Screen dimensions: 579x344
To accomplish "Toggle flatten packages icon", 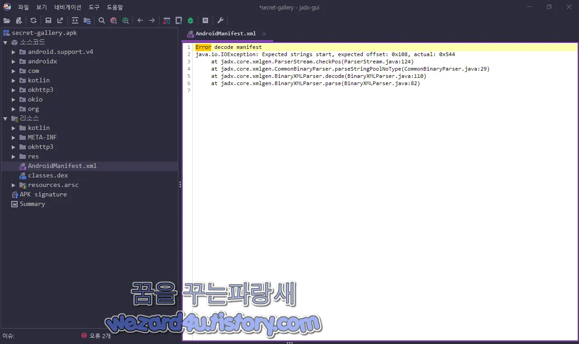I will point(87,20).
